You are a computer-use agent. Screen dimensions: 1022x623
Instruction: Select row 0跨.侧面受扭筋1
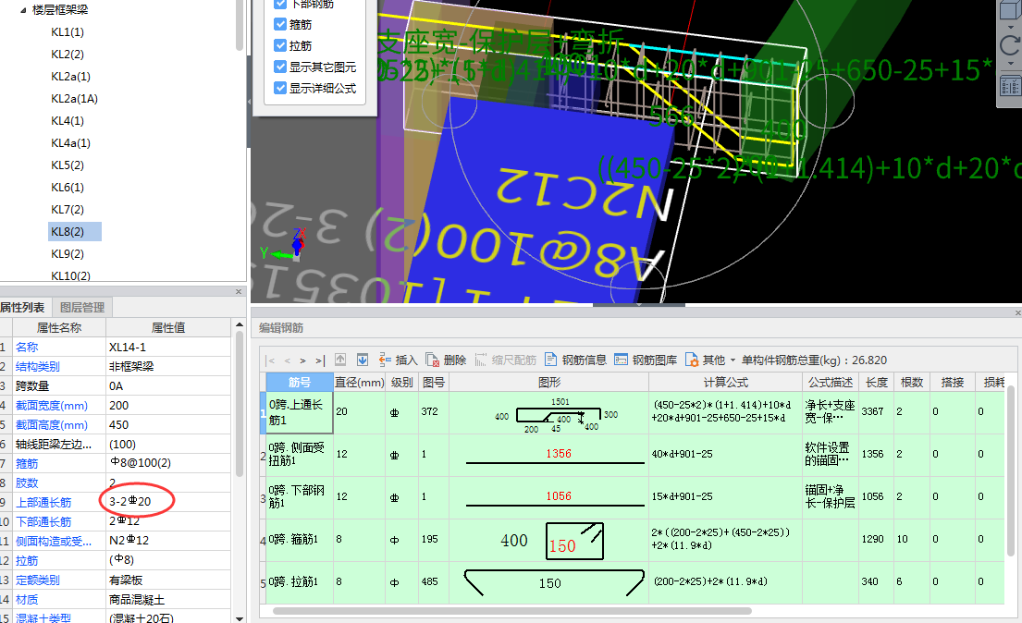pos(300,454)
